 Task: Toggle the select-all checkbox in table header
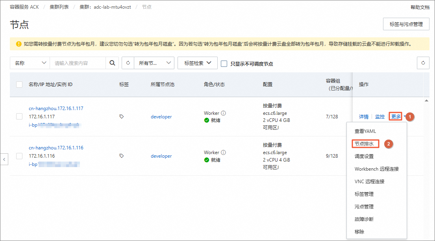19,85
